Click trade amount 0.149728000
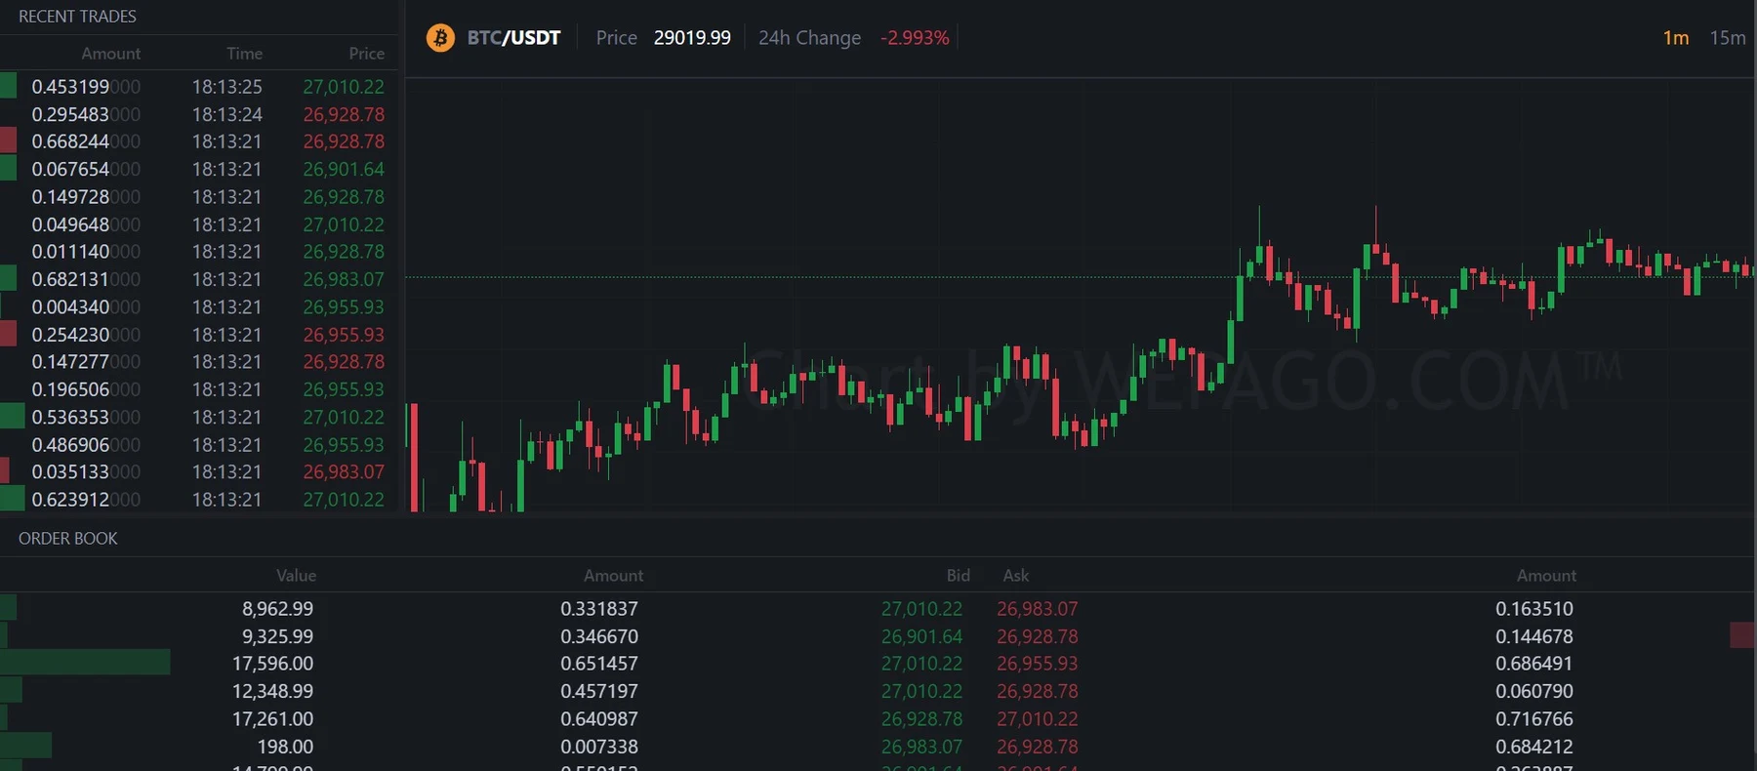The height and width of the screenshot is (771, 1757). point(86,197)
